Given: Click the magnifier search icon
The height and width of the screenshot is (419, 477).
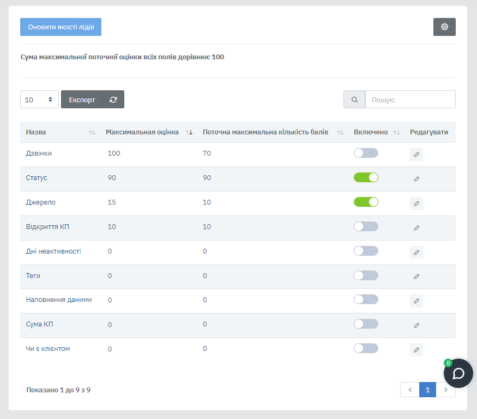Looking at the screenshot, I should [354, 100].
